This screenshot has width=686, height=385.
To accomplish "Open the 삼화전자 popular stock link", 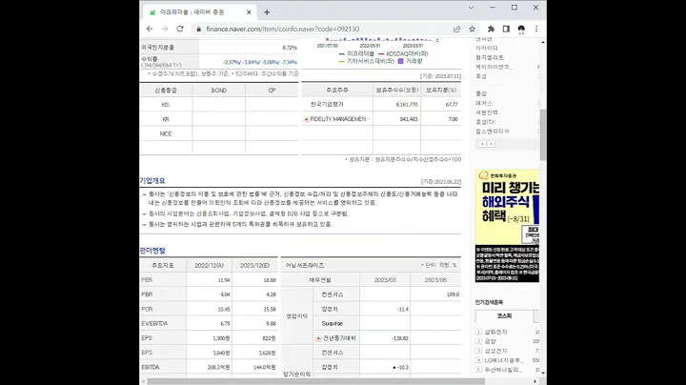I will click(495, 332).
